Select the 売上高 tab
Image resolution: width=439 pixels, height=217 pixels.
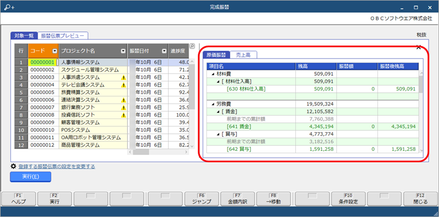[243, 55]
